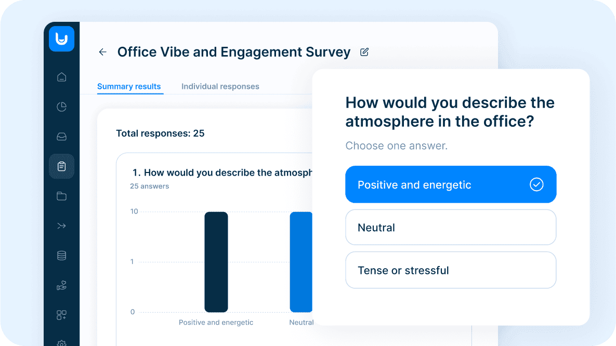This screenshot has width=616, height=346.
Task: Click the highlighted surveys clipboard icon
Action: (61, 166)
